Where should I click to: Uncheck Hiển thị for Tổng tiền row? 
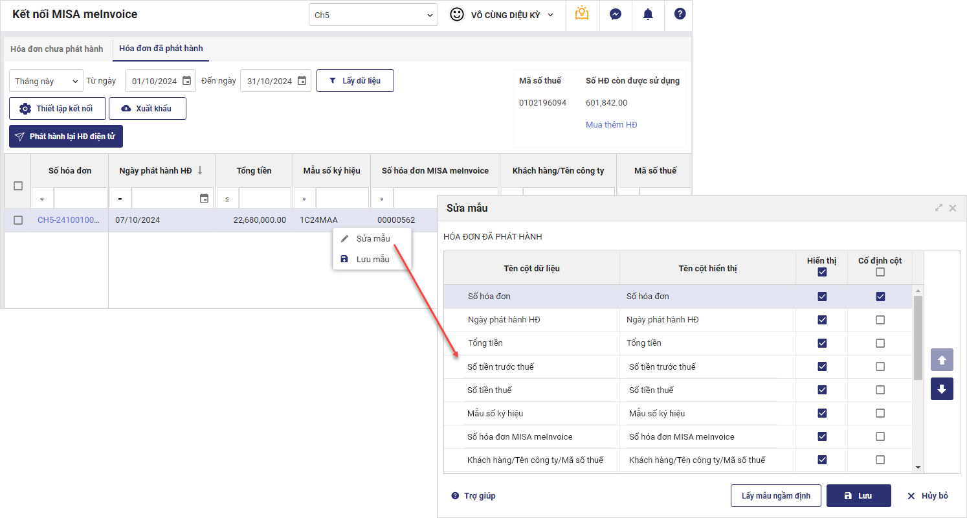click(822, 343)
